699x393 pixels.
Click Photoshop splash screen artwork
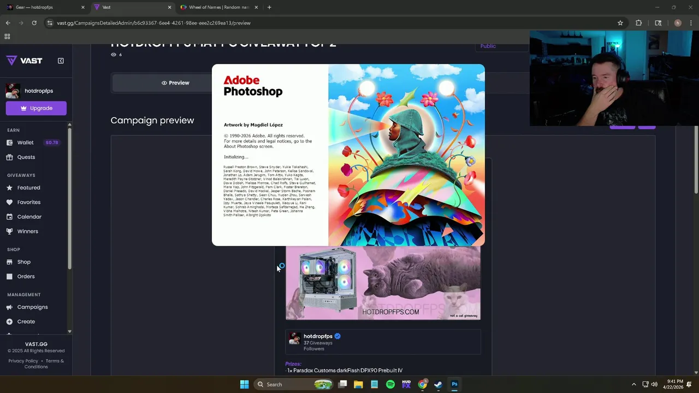pyautogui.click(x=406, y=155)
